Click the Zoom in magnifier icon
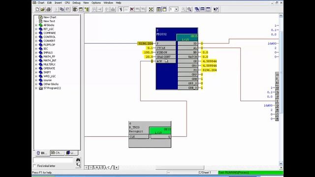The image size is (315, 177). (x=184, y=9)
